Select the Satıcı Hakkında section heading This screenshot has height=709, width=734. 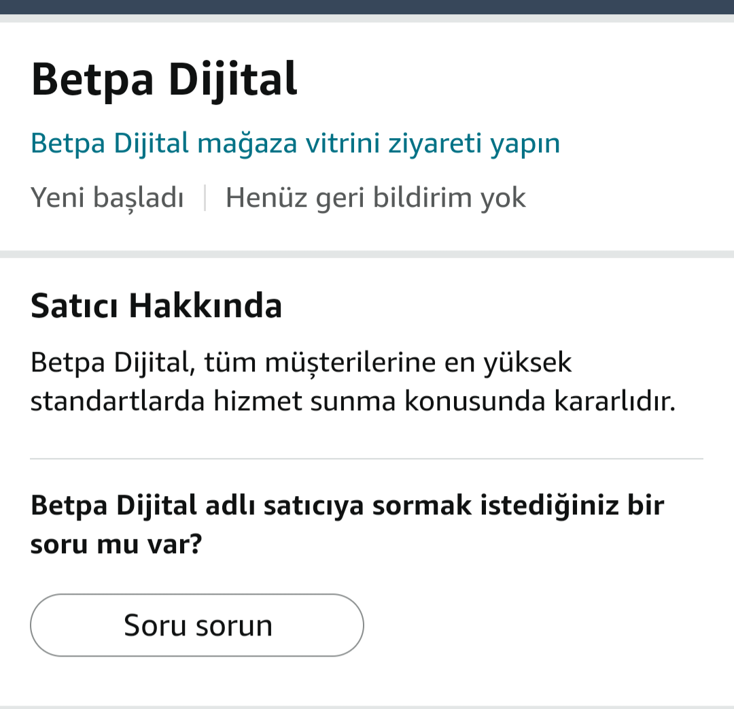tap(156, 306)
